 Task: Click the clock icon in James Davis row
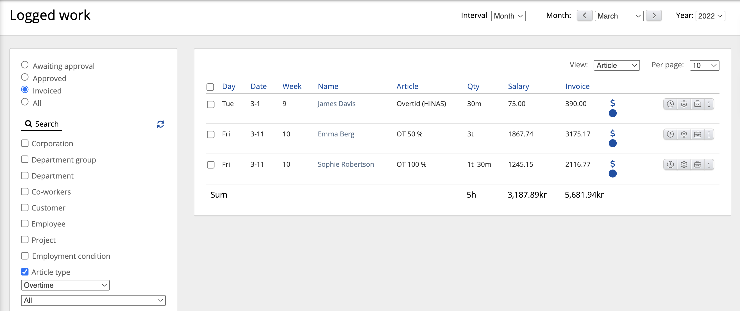670,104
